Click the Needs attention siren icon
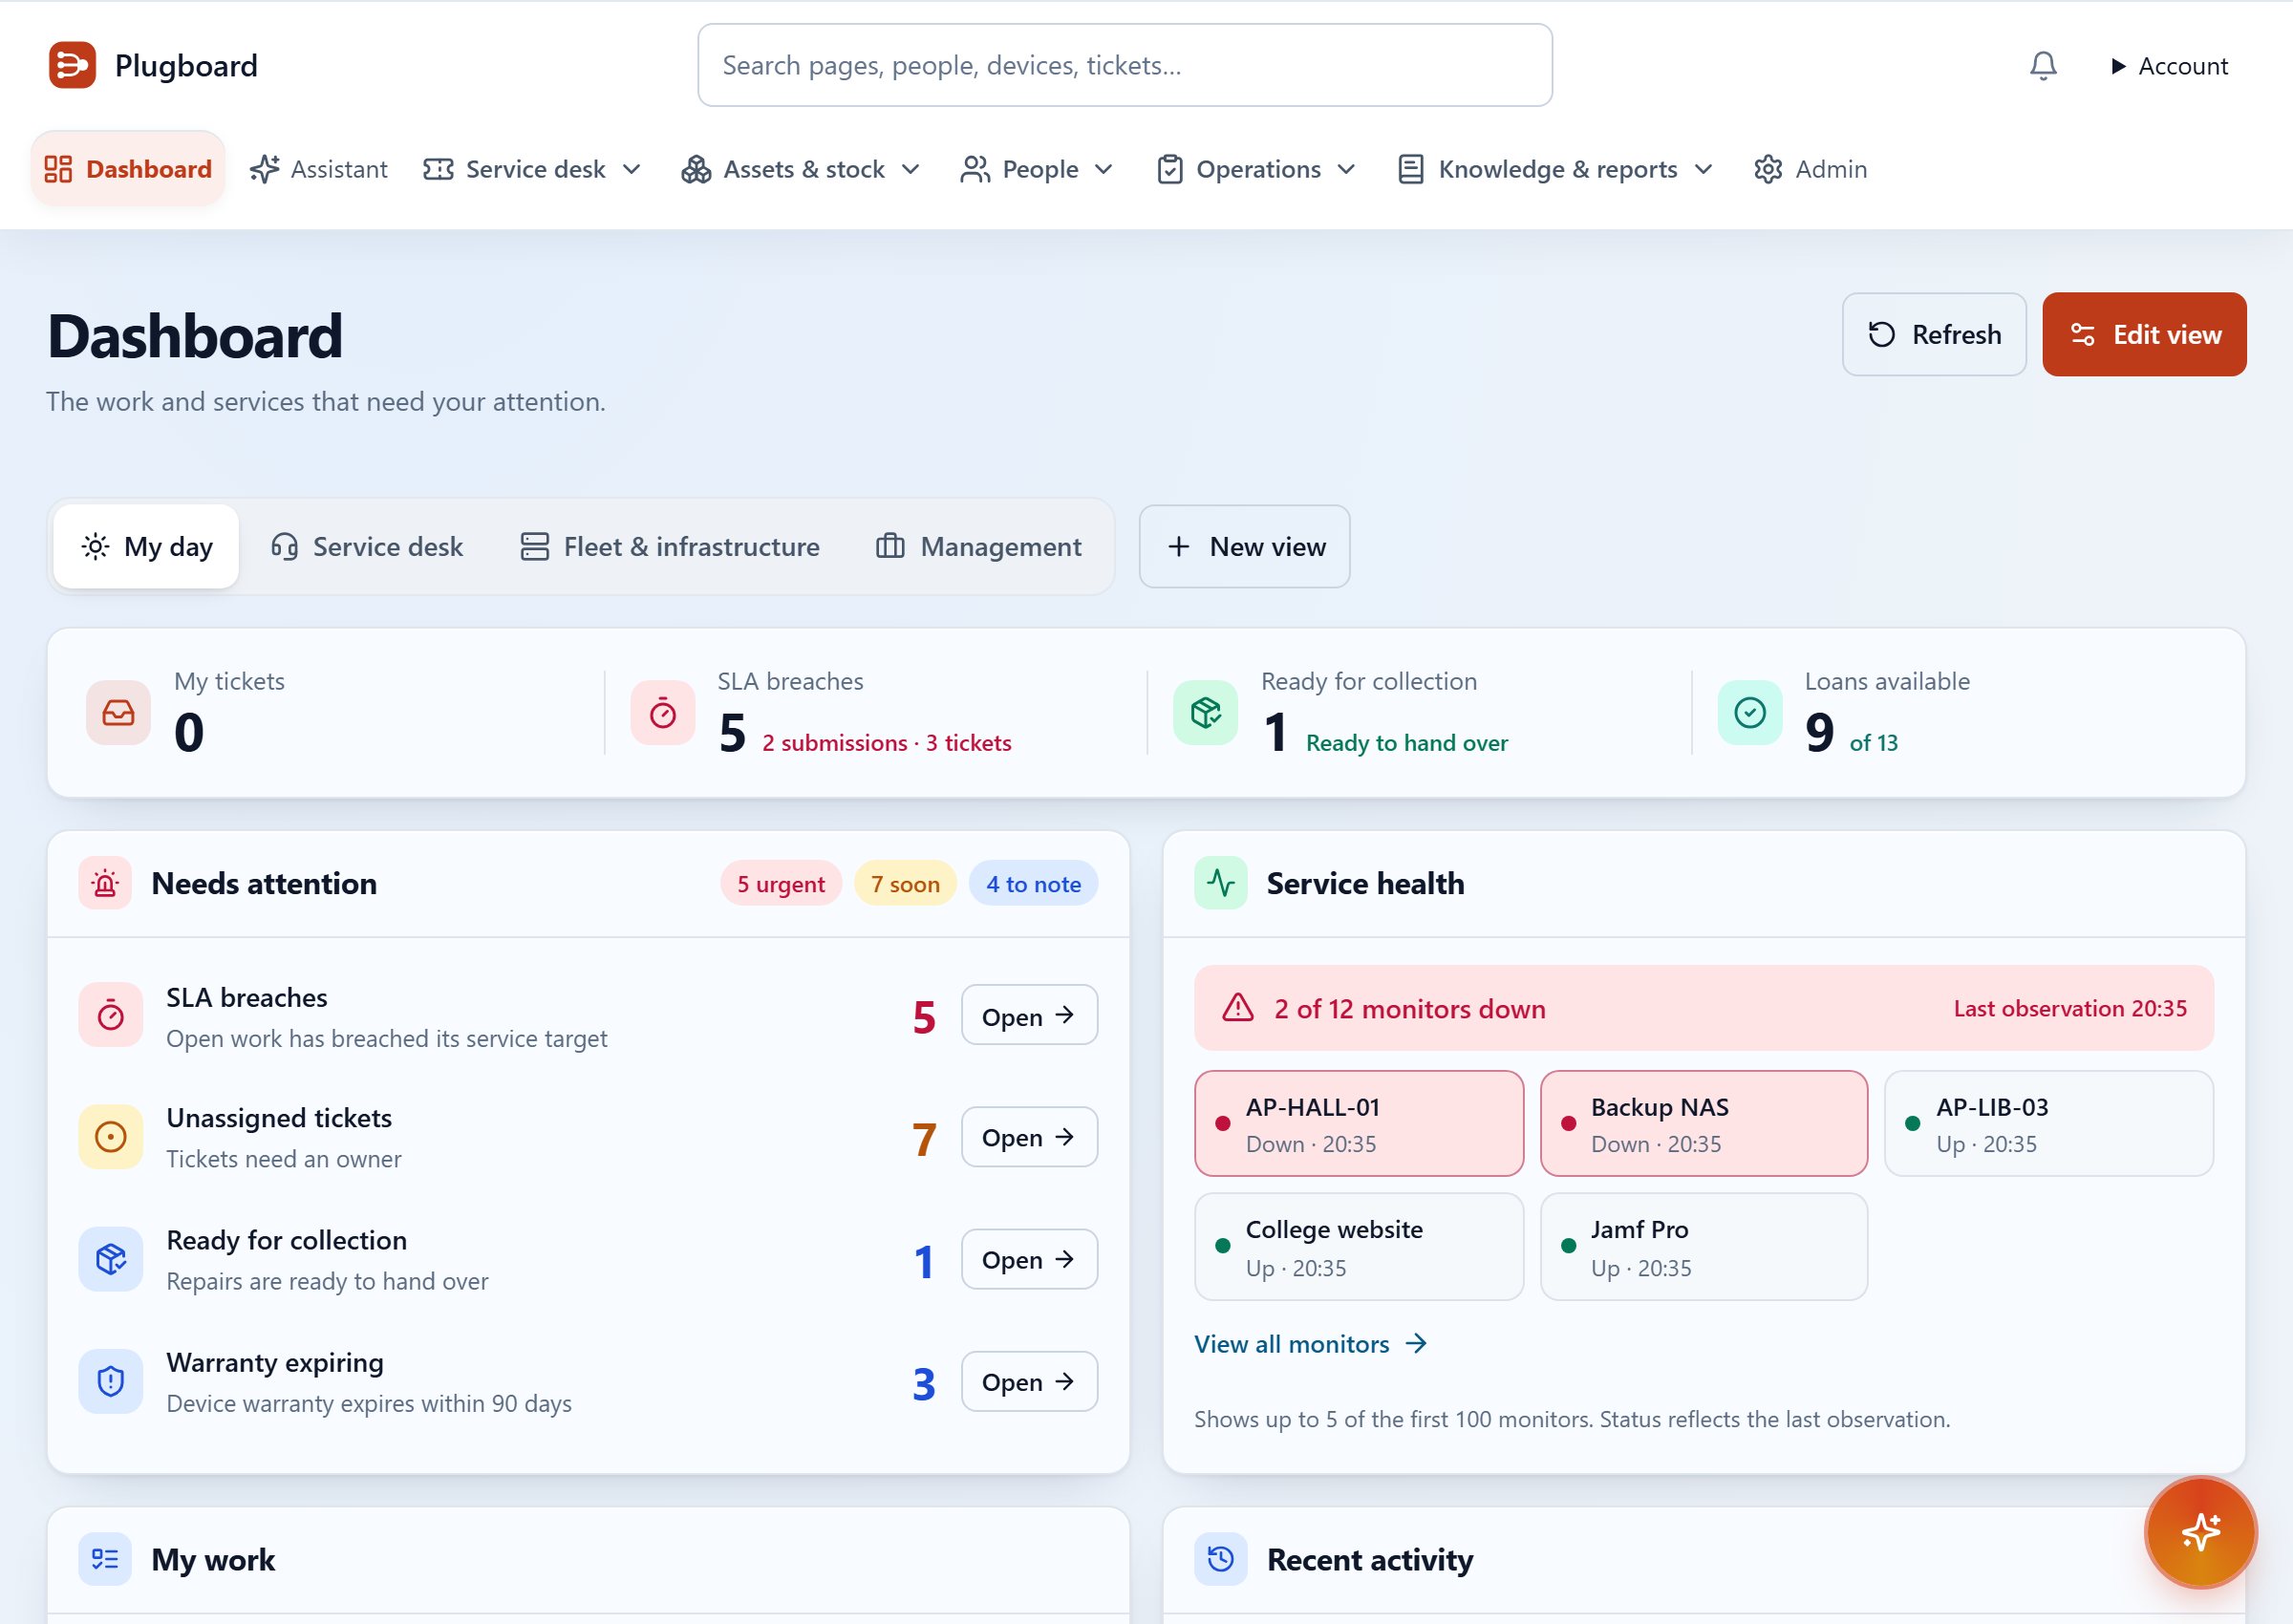Image resolution: width=2293 pixels, height=1624 pixels. 105,883
